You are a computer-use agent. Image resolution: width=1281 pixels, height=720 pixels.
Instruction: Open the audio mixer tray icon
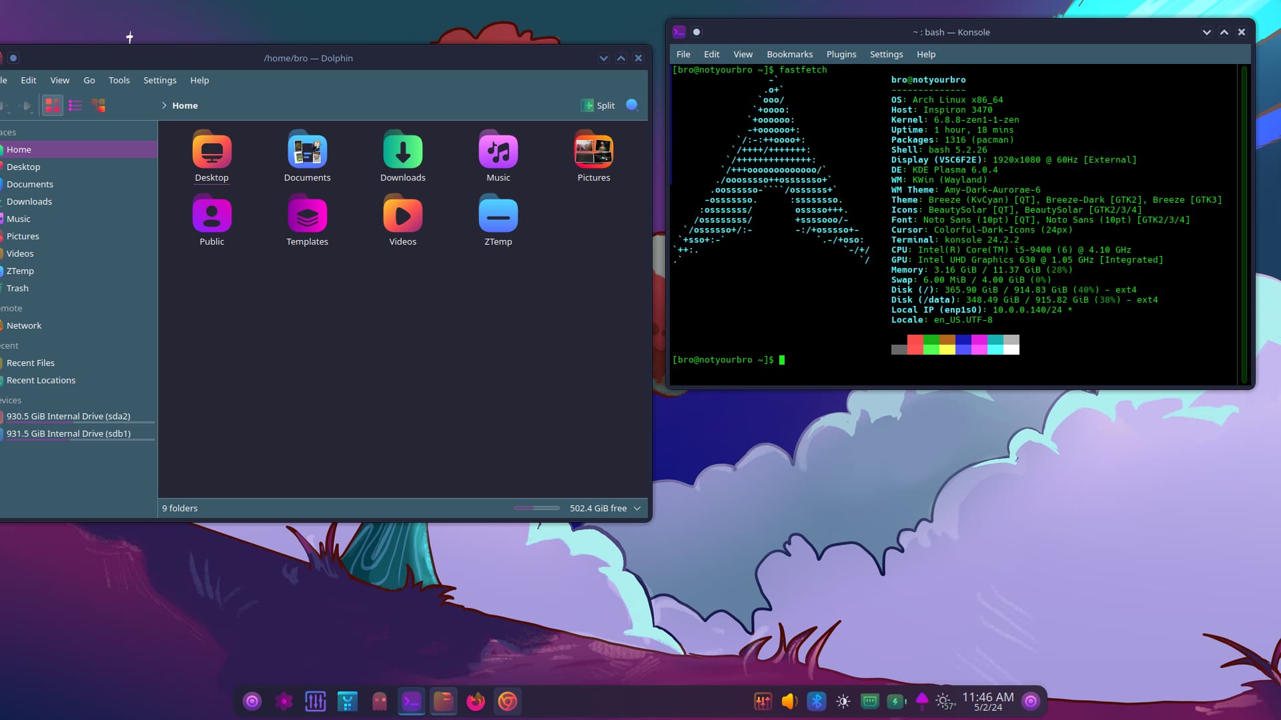763,701
